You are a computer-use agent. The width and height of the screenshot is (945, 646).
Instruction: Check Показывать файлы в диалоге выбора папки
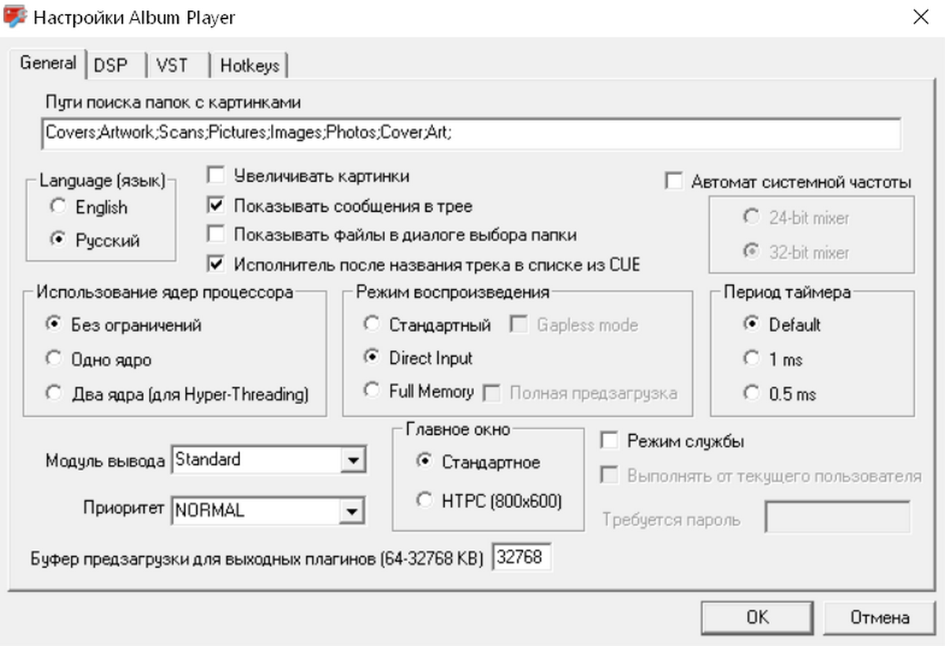pyautogui.click(x=392, y=234)
